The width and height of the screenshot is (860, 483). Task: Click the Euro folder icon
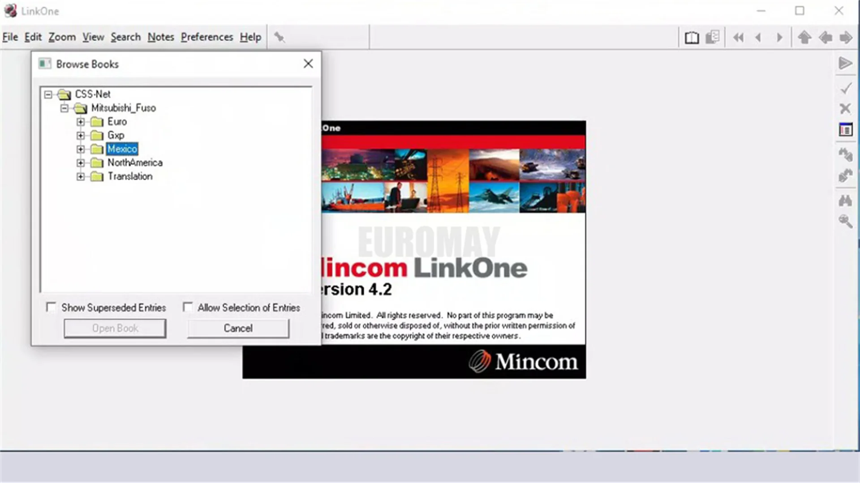click(x=97, y=122)
